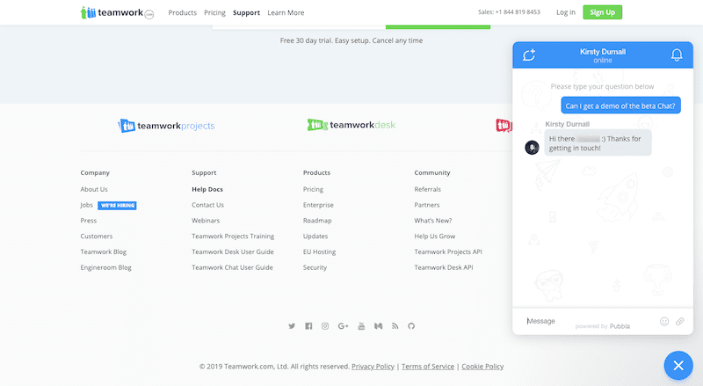Open Teamwork Projects Training link
The width and height of the screenshot is (703, 386).
click(233, 237)
